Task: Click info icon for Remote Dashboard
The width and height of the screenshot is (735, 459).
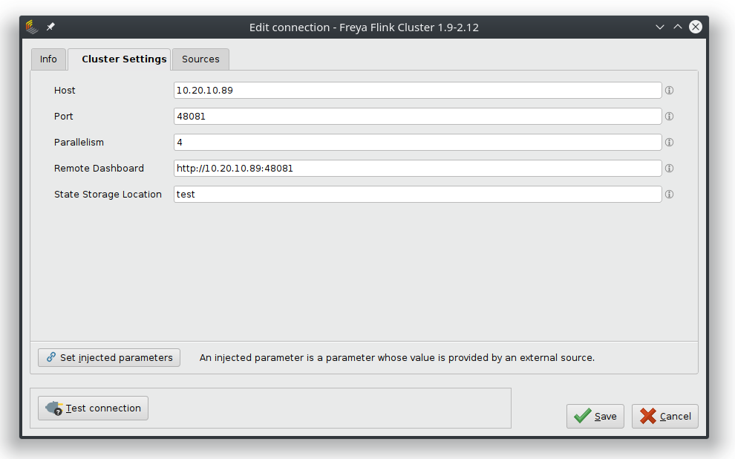Action: [x=669, y=169]
